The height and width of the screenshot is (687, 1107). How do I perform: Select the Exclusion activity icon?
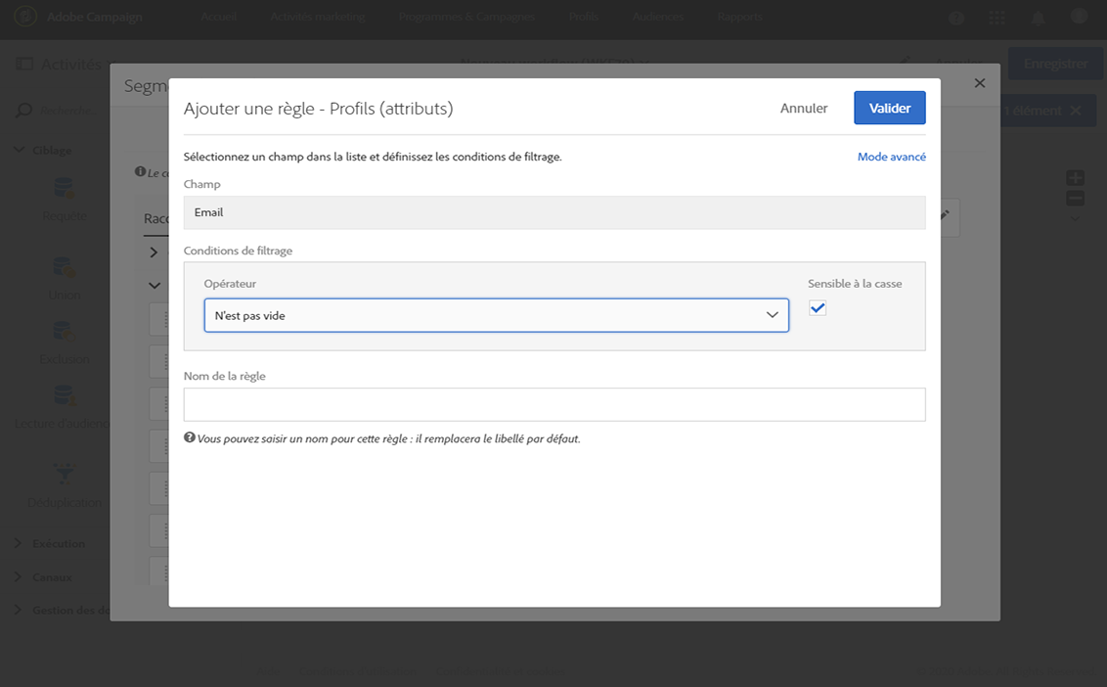pos(65,333)
